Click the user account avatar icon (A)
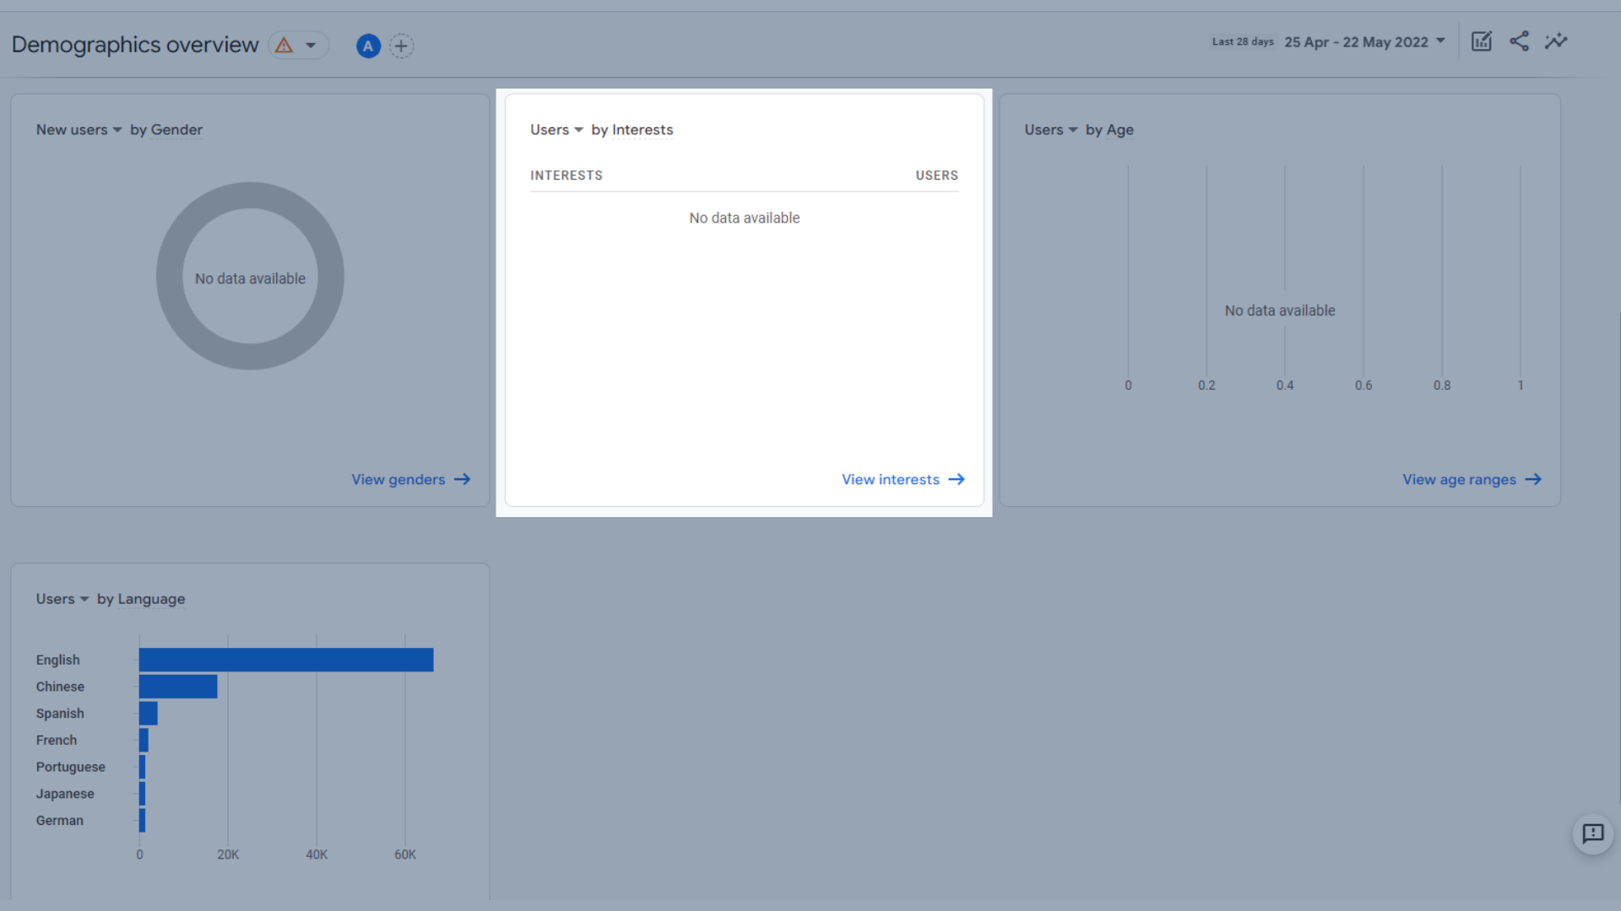Image resolution: width=1621 pixels, height=911 pixels. click(367, 45)
